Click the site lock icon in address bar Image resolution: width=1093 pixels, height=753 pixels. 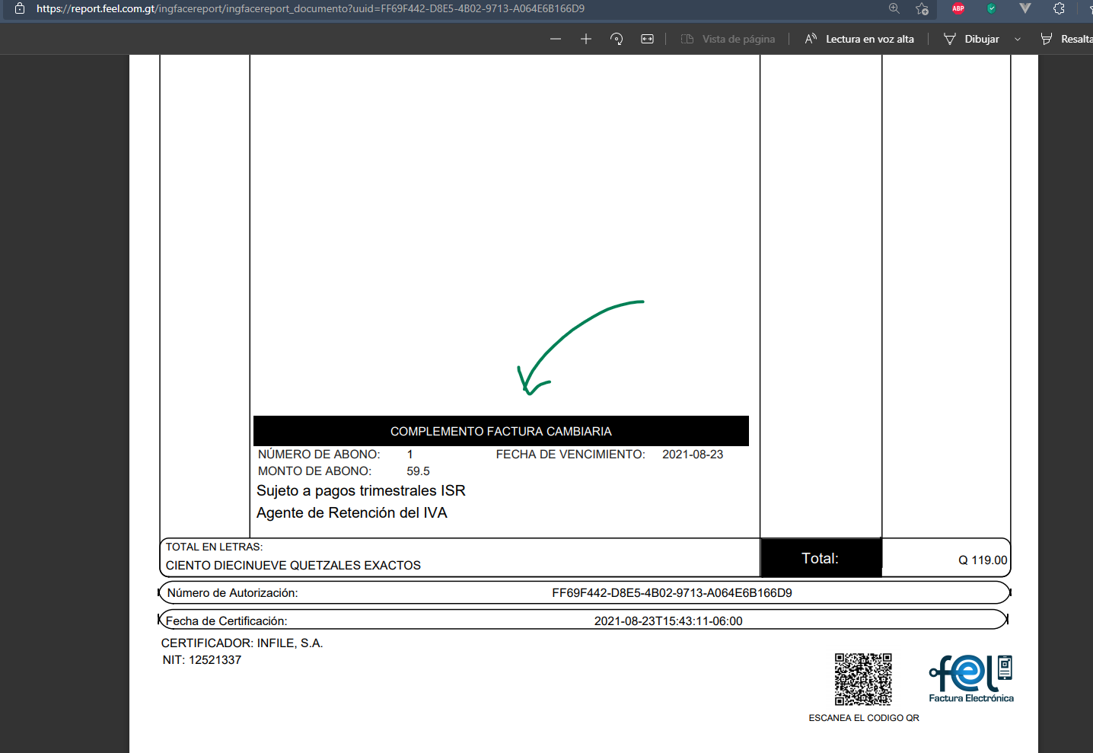[x=21, y=8]
